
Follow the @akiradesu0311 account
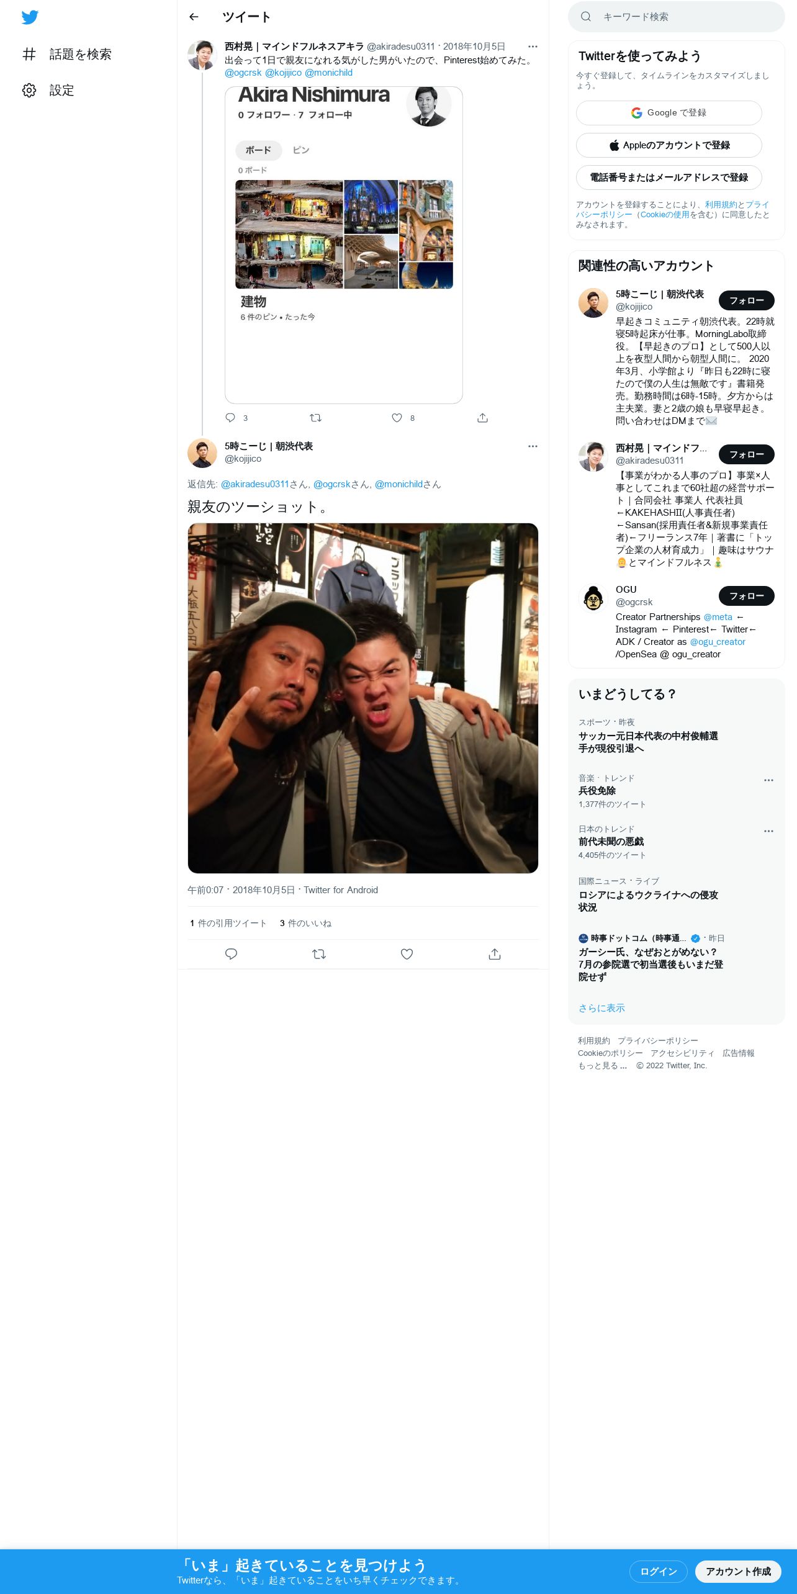pyautogui.click(x=747, y=454)
